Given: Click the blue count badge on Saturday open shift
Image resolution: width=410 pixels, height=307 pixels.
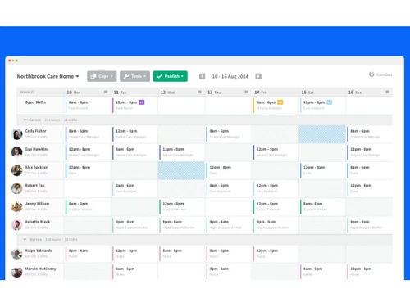Looking at the screenshot, I should tap(330, 102).
